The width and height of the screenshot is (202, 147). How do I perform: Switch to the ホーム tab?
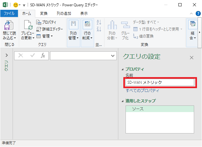click(26, 14)
